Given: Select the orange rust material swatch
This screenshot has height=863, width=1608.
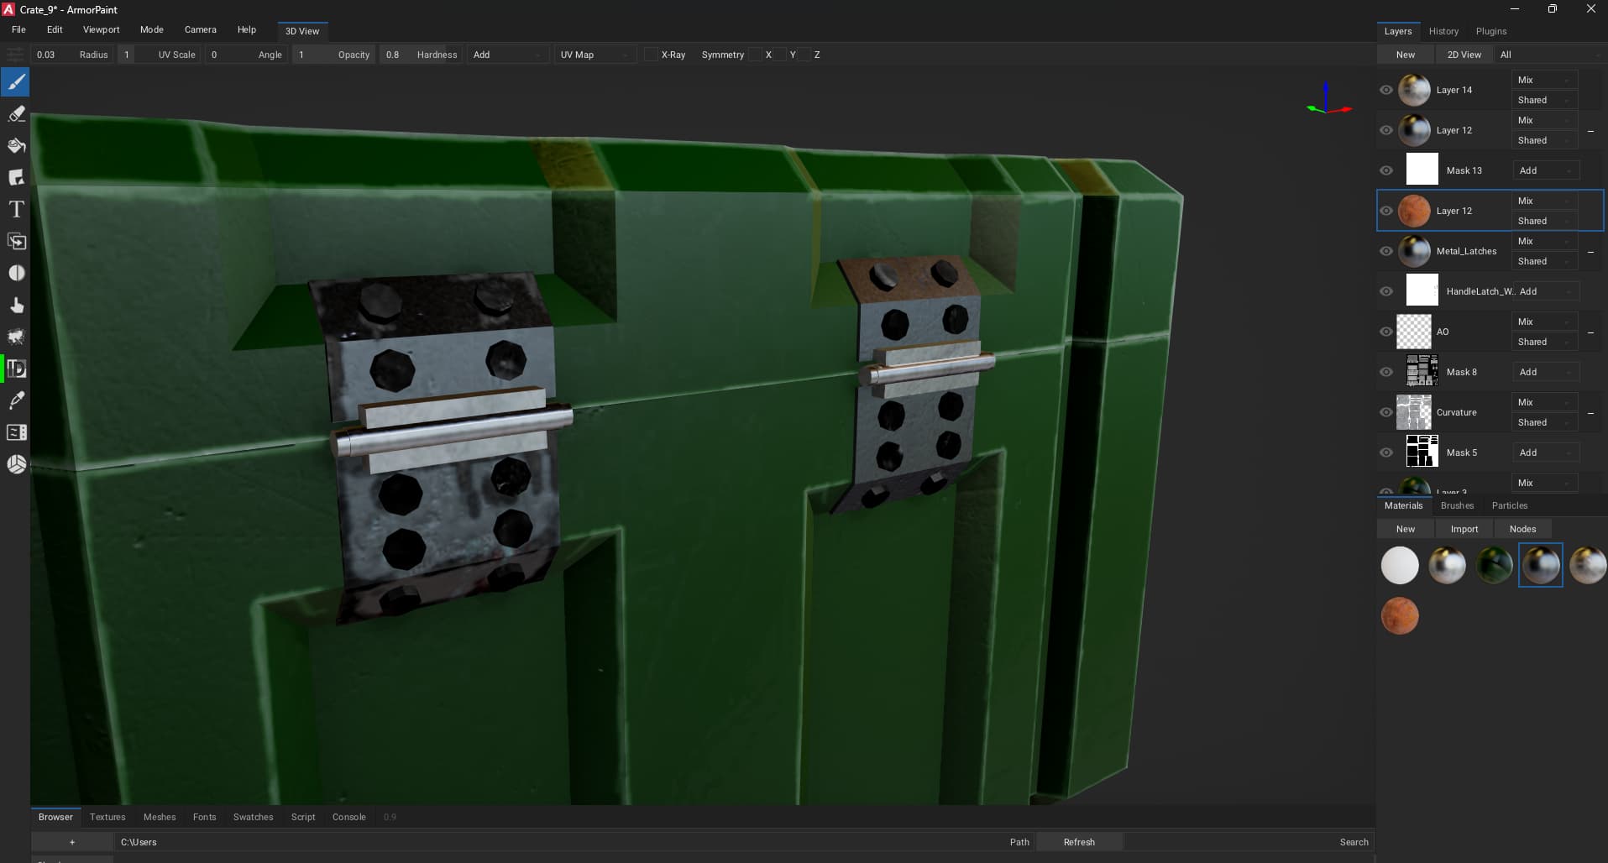Looking at the screenshot, I should pyautogui.click(x=1400, y=616).
